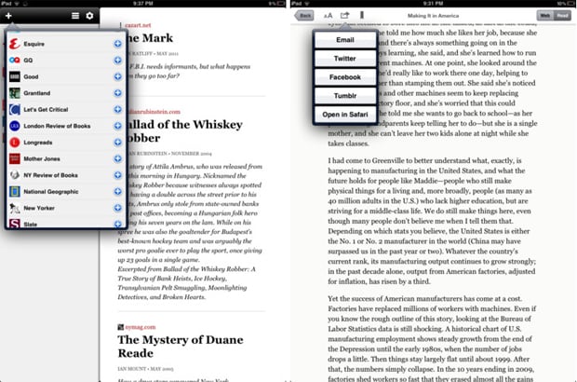
Task: Click the New Yorker logo icon
Action: coord(14,208)
